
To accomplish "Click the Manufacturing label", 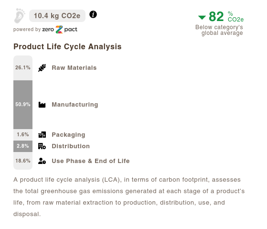I will [75, 105].
